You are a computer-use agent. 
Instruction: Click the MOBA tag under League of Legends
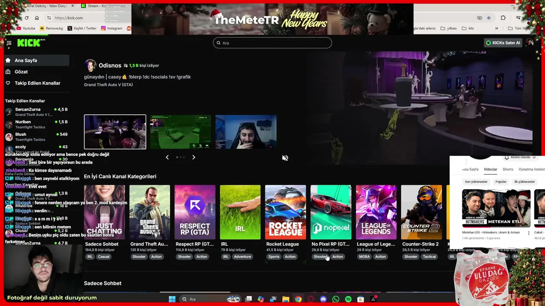point(364,257)
